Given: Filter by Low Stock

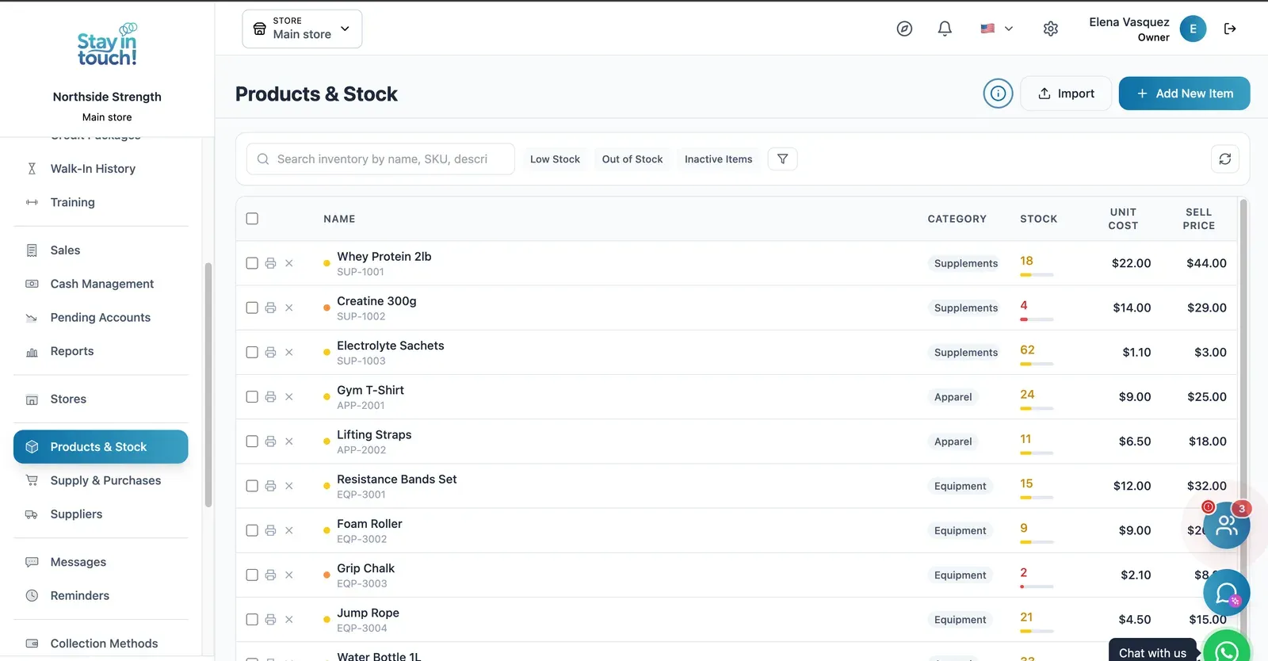Looking at the screenshot, I should pos(555,159).
